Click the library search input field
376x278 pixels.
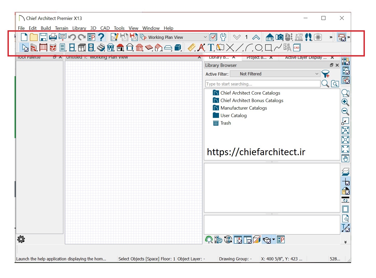point(263,84)
